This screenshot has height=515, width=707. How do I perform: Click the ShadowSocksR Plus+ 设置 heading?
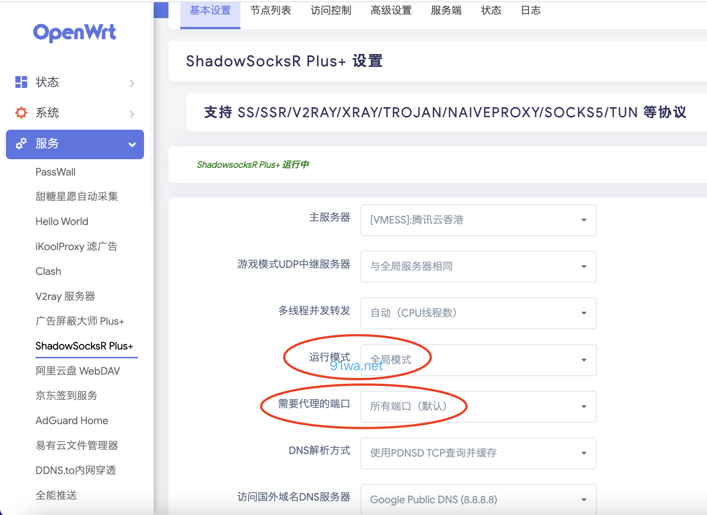[x=284, y=61]
